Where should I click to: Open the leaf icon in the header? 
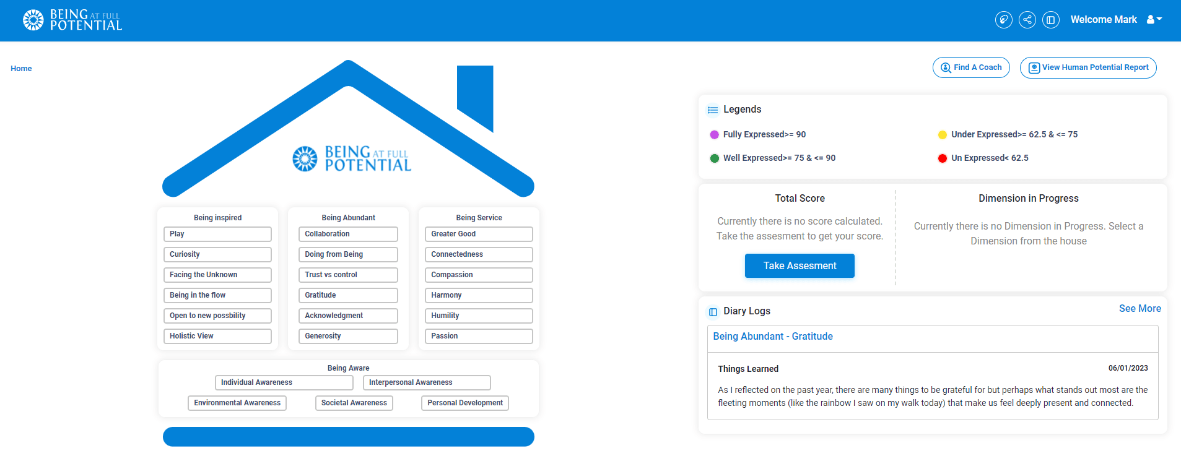pos(1004,20)
